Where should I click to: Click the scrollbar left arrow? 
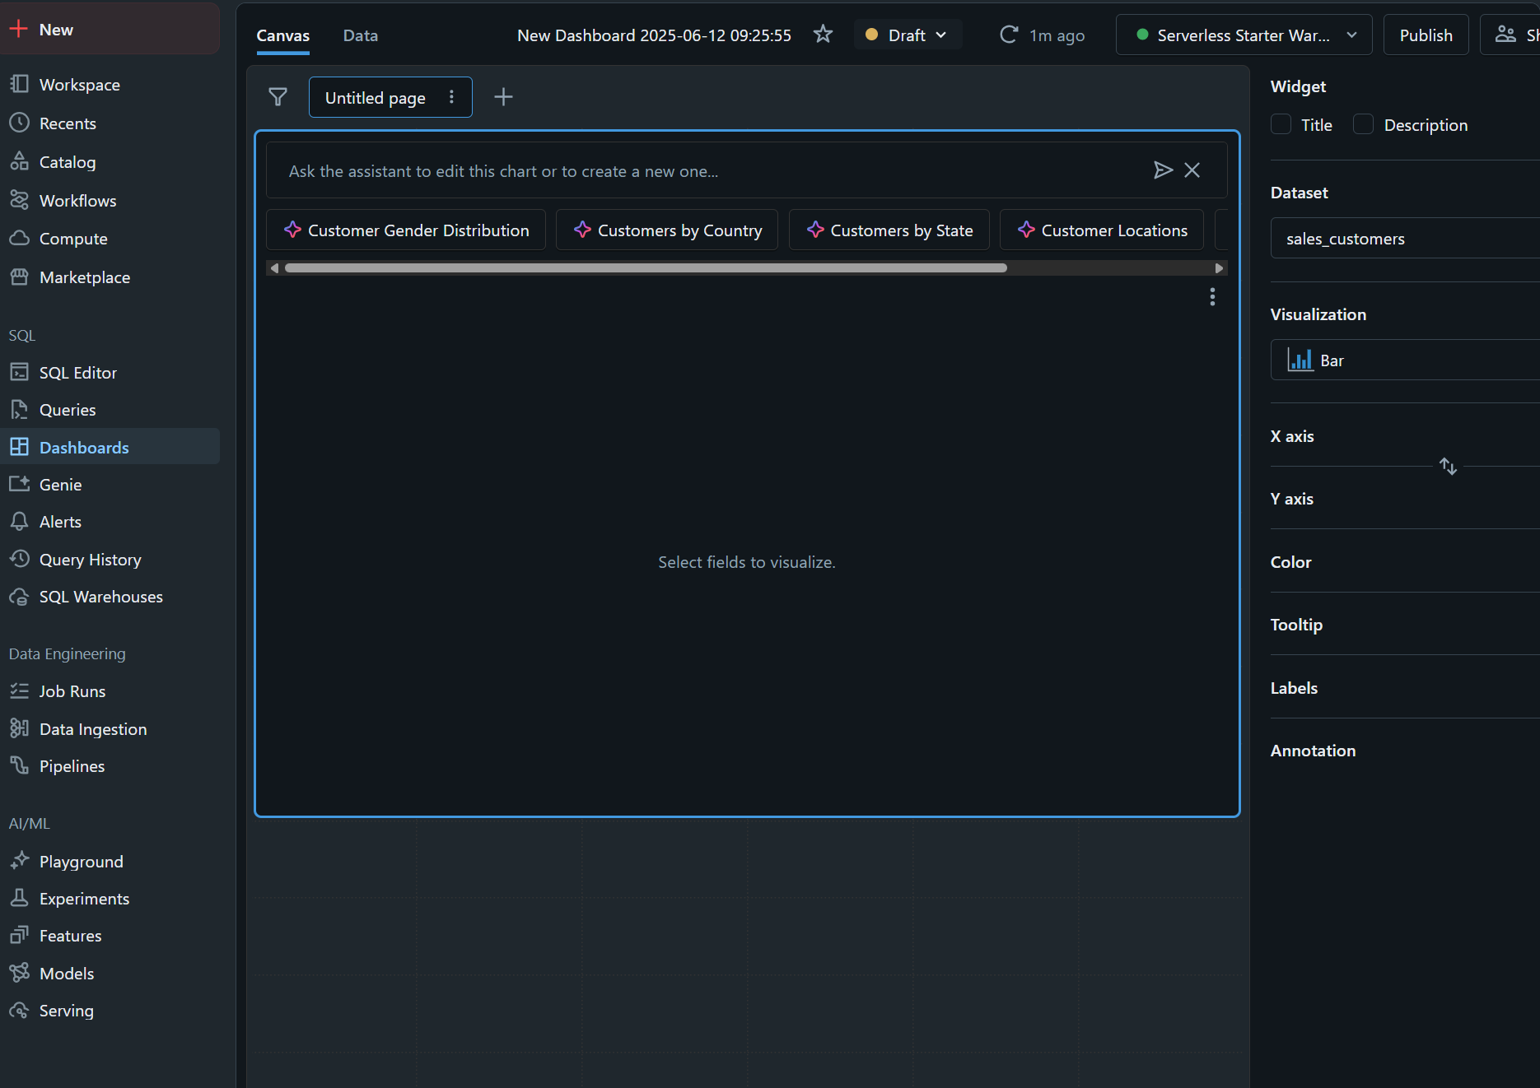[274, 268]
